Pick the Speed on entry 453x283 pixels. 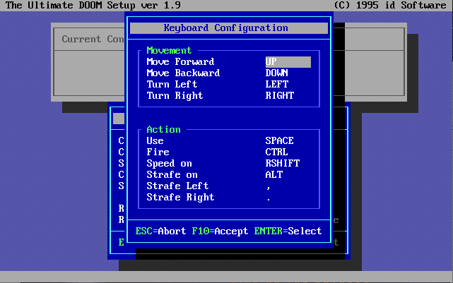point(169,164)
